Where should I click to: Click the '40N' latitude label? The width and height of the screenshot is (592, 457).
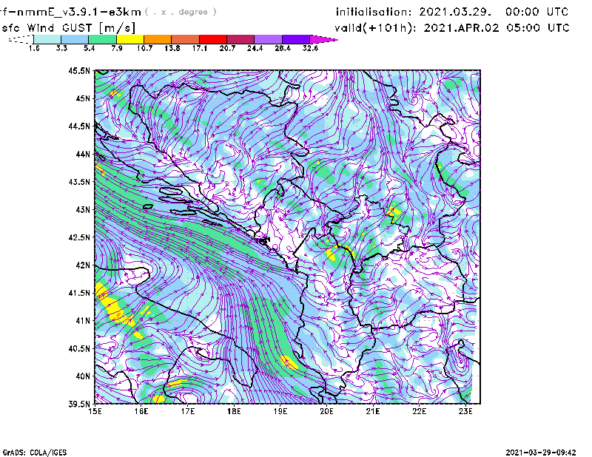(x=83, y=376)
